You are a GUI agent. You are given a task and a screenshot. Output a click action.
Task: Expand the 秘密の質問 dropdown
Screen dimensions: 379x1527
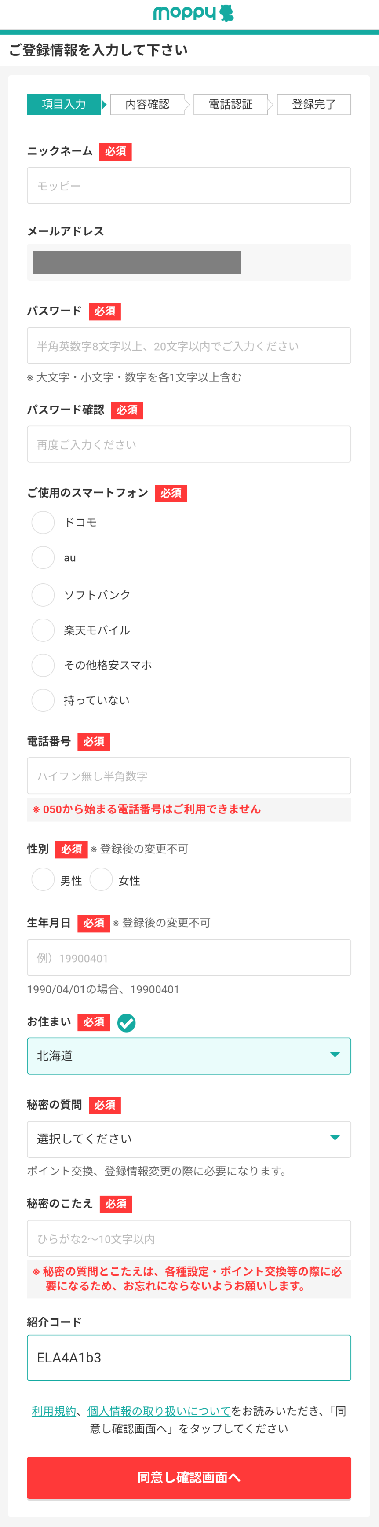(189, 1139)
